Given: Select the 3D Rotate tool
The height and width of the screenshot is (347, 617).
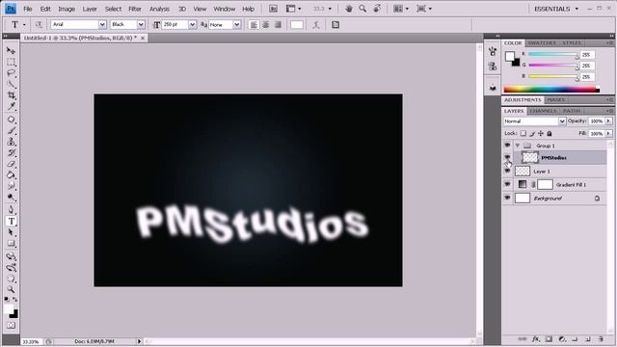Looking at the screenshot, I should tap(11, 256).
